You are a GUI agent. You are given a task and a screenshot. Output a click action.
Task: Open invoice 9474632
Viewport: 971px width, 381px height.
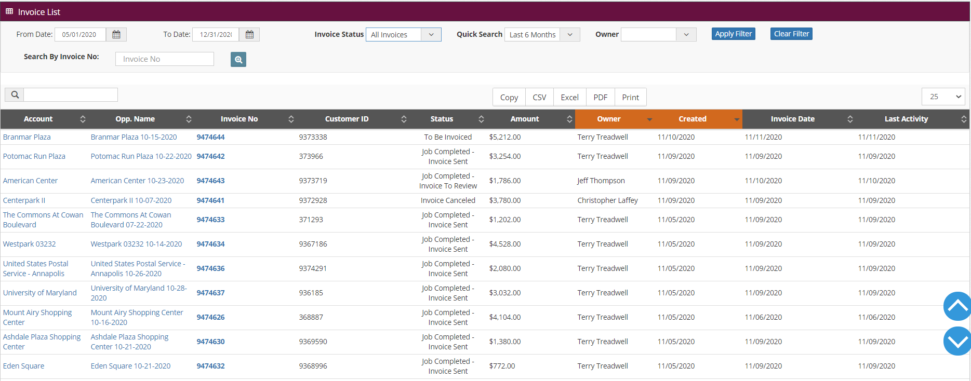click(x=210, y=366)
